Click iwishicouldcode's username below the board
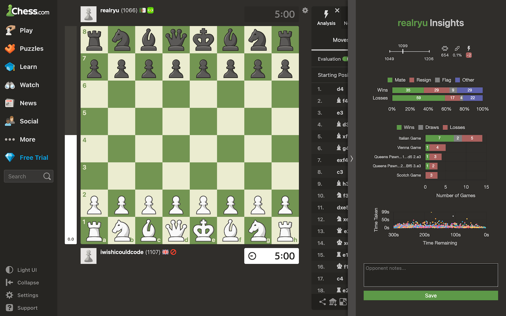The height and width of the screenshot is (316, 506). pos(122,252)
